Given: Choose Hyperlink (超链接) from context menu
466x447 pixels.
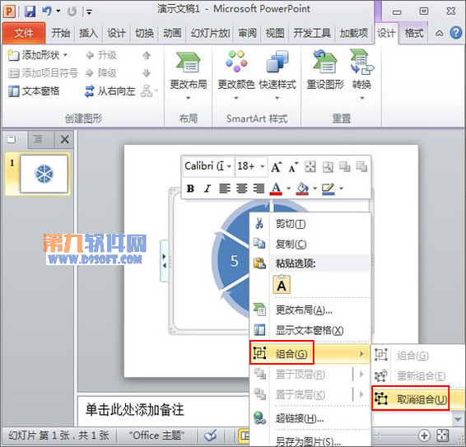Looking at the screenshot, I should (x=310, y=418).
